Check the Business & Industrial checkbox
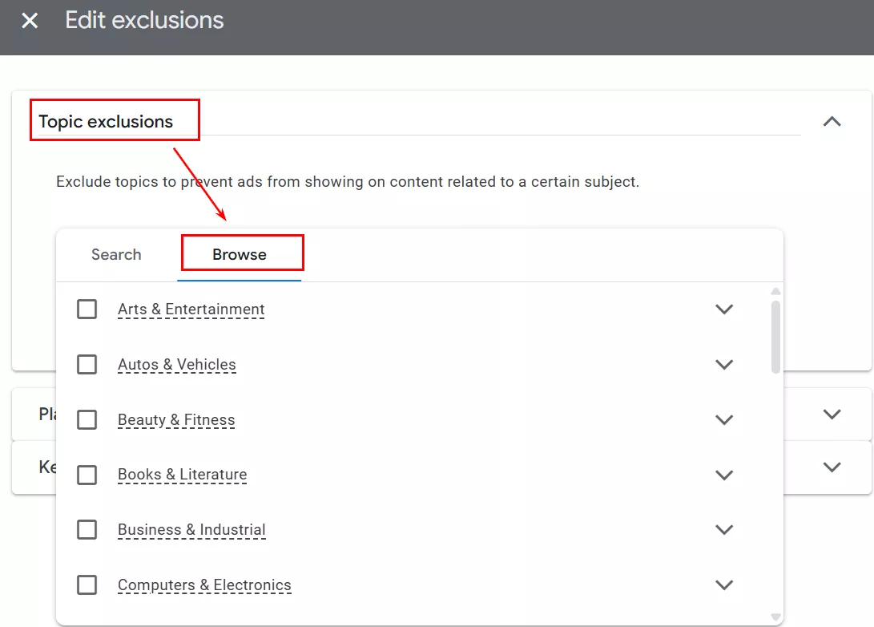Viewport: 874px width, 627px height. tap(87, 530)
